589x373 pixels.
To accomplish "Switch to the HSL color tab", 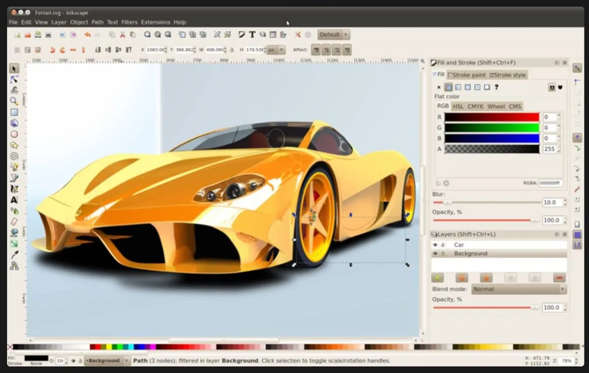I will tap(457, 106).
